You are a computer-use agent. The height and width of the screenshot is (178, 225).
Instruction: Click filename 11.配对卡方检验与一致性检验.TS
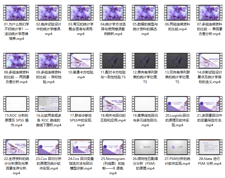113,75
